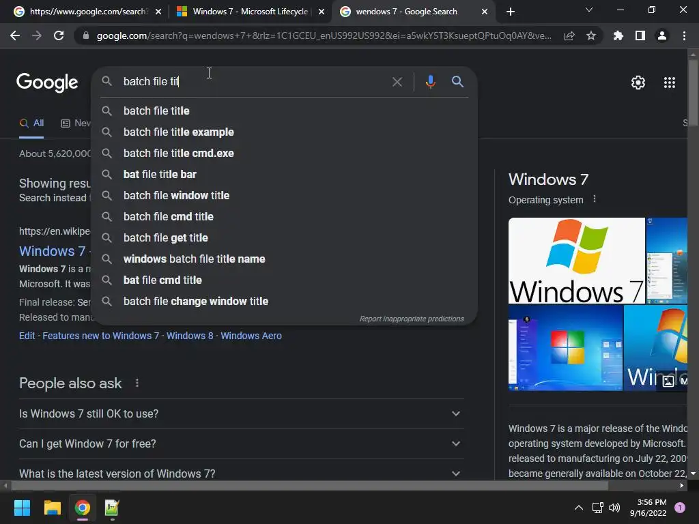Choose suggestion 'batch file change window title'
This screenshot has height=524, width=699.
[x=285, y=301]
